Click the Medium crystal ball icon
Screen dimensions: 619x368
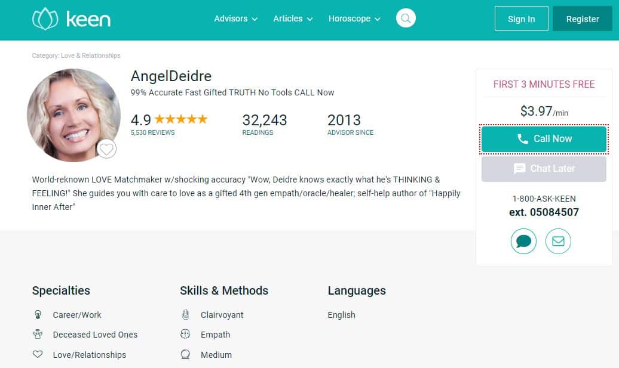tap(185, 354)
